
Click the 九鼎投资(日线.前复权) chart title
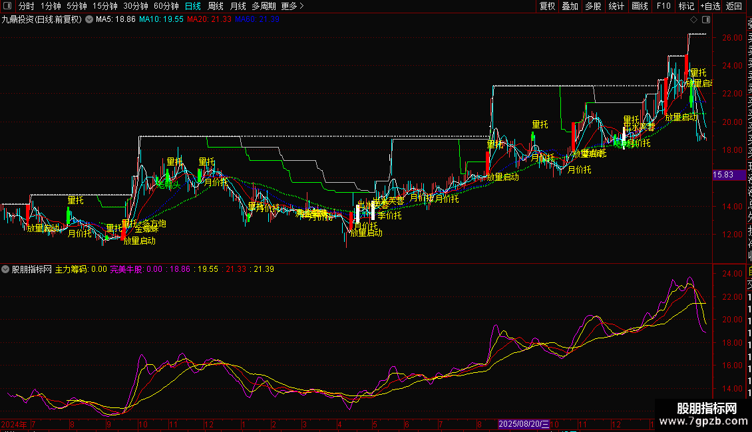pos(42,20)
